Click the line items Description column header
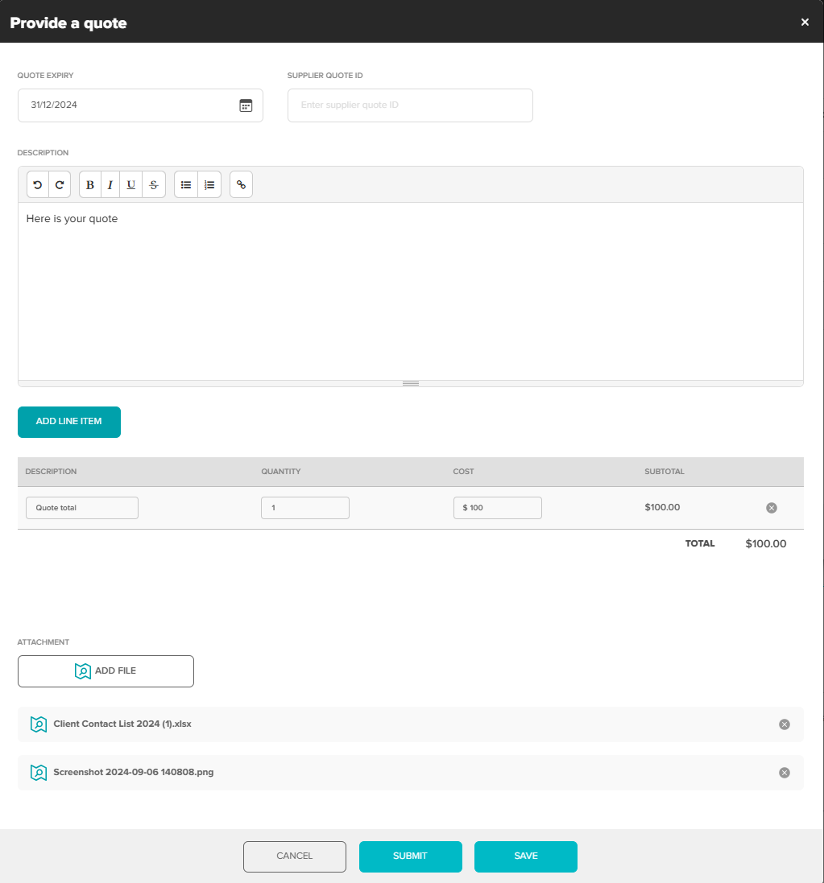 point(51,472)
